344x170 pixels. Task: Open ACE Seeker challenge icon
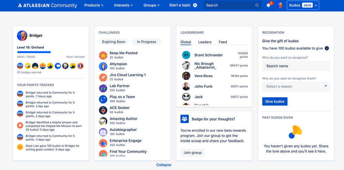pos(103,110)
